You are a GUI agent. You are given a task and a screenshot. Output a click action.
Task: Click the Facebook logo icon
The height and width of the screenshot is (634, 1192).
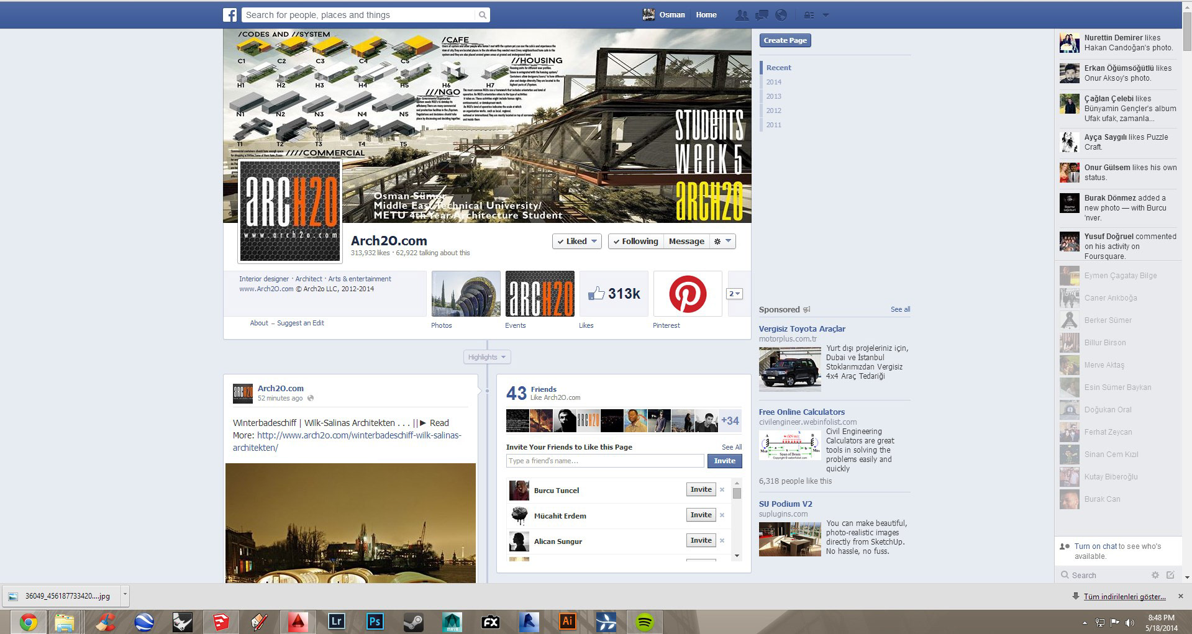coord(230,15)
